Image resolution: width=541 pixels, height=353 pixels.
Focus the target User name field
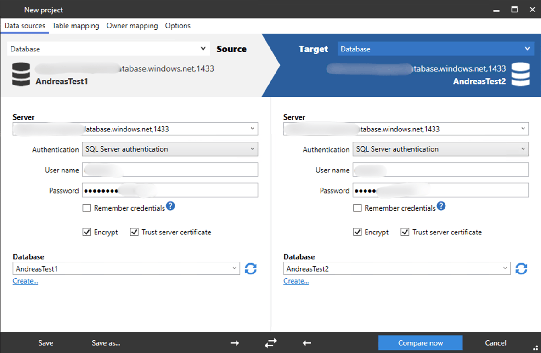click(440, 170)
